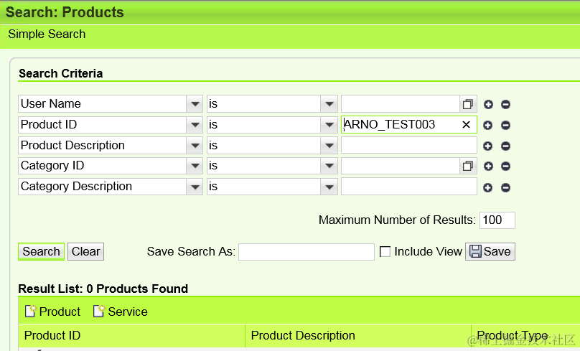The height and width of the screenshot is (351, 580).
Task: Click 'Result List: 0 Products Found' text
Action: (103, 289)
